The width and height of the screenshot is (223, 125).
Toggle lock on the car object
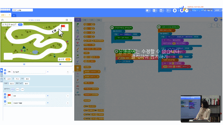[5, 73]
